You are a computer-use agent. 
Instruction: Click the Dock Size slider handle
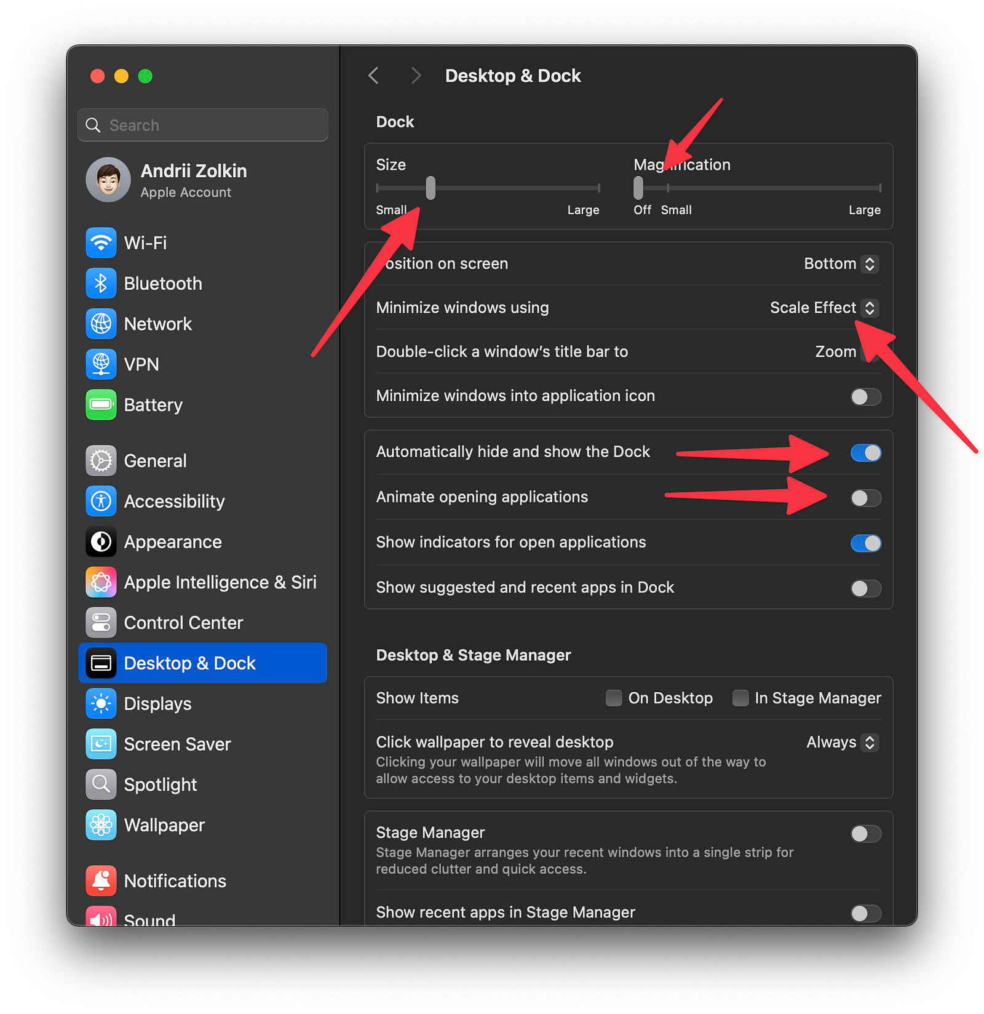click(430, 188)
